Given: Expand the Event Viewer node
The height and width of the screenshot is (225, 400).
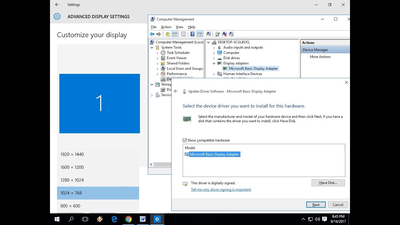Looking at the screenshot, I should pos(157,58).
